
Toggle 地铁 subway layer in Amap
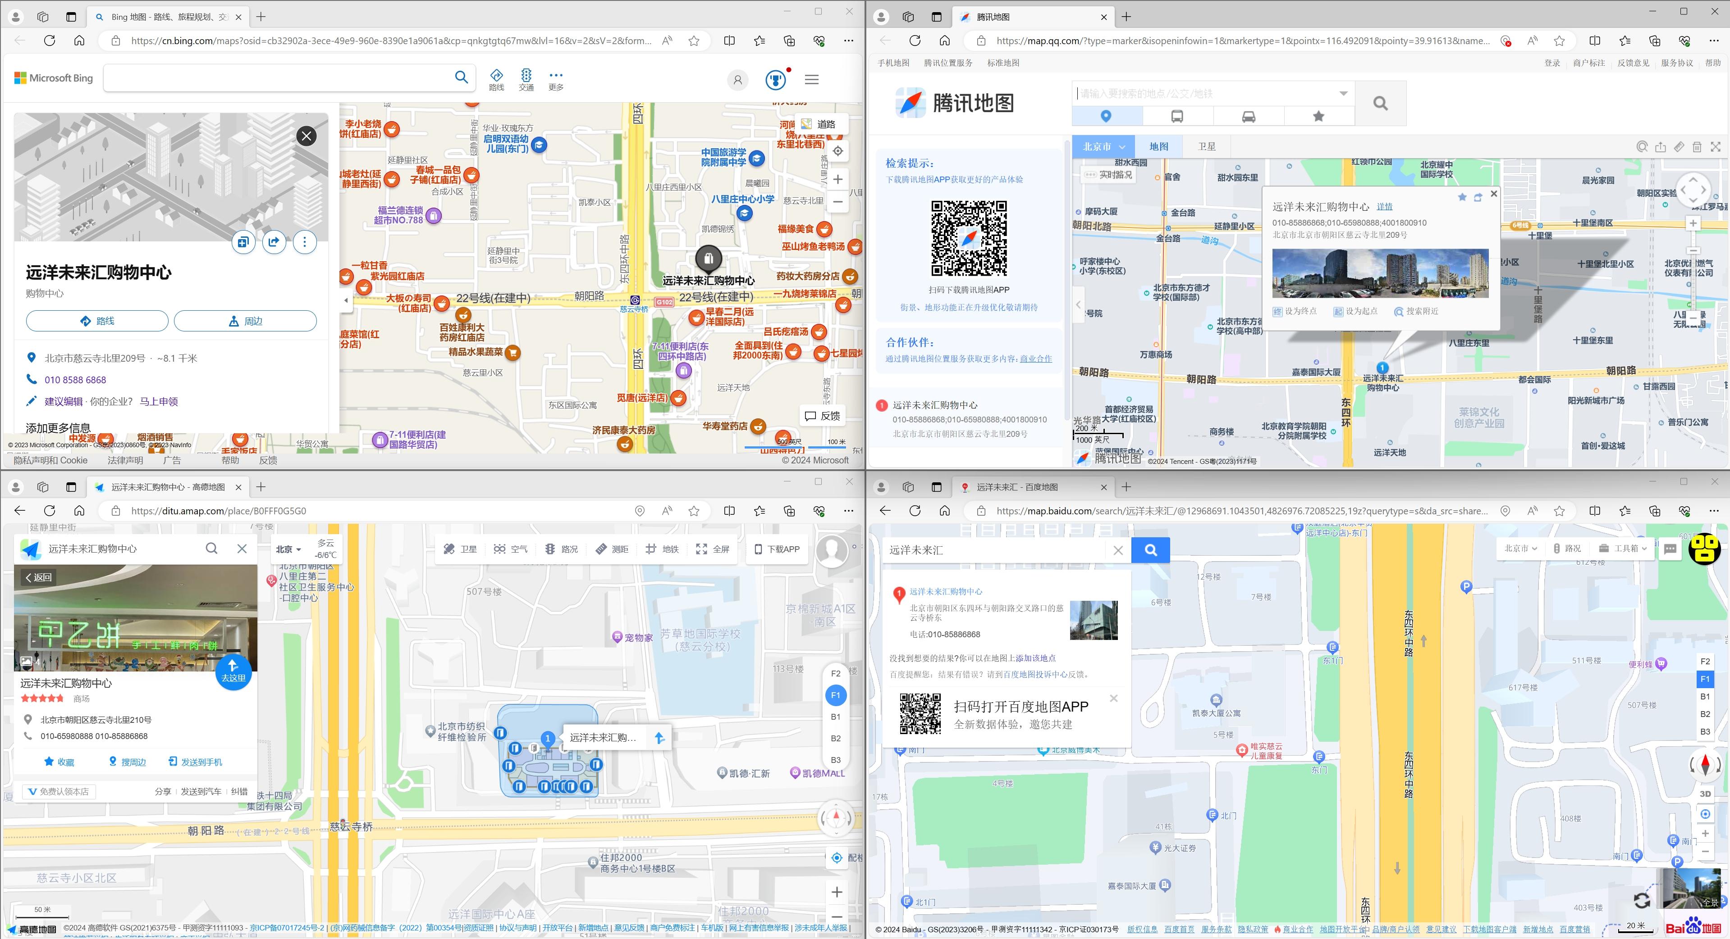662,549
